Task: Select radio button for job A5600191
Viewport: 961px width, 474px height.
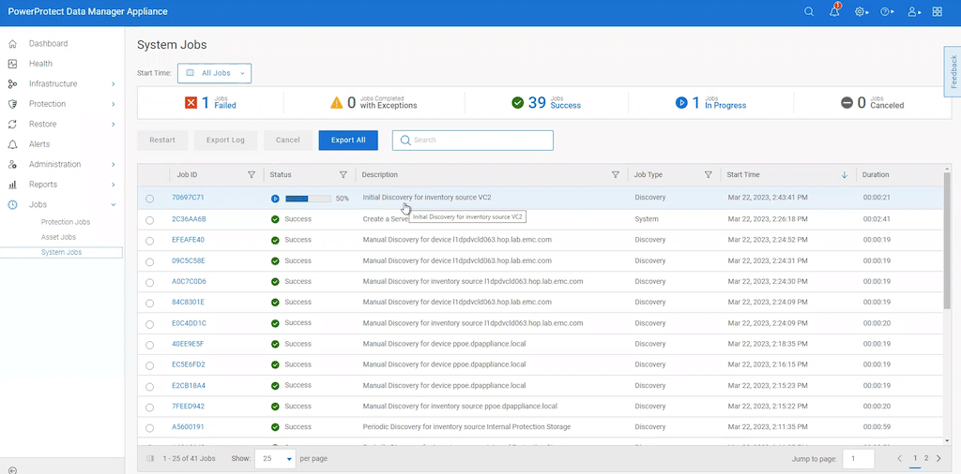Action: coord(149,428)
